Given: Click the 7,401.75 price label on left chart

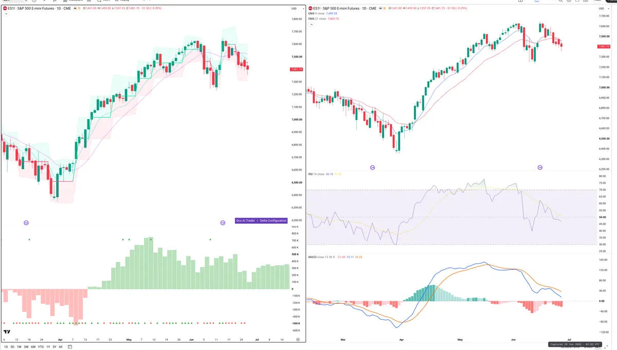Looking at the screenshot, I should [x=297, y=69].
